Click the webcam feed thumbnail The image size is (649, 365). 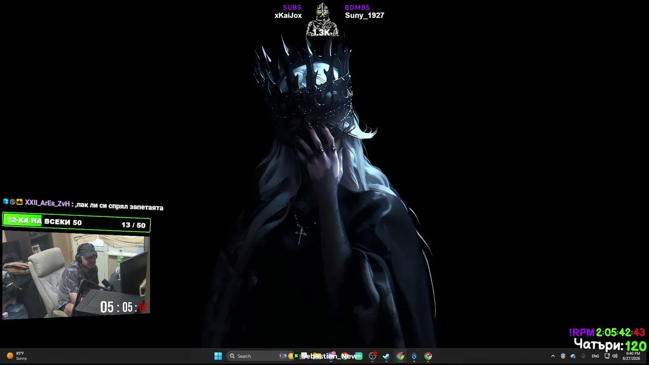pos(76,275)
